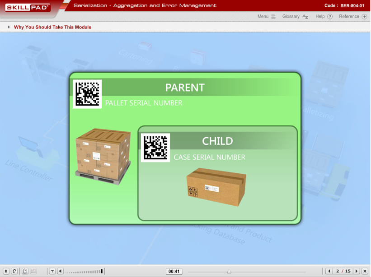The height and width of the screenshot is (277, 371).
Task: Go to the previous slide
Action: [329, 271]
